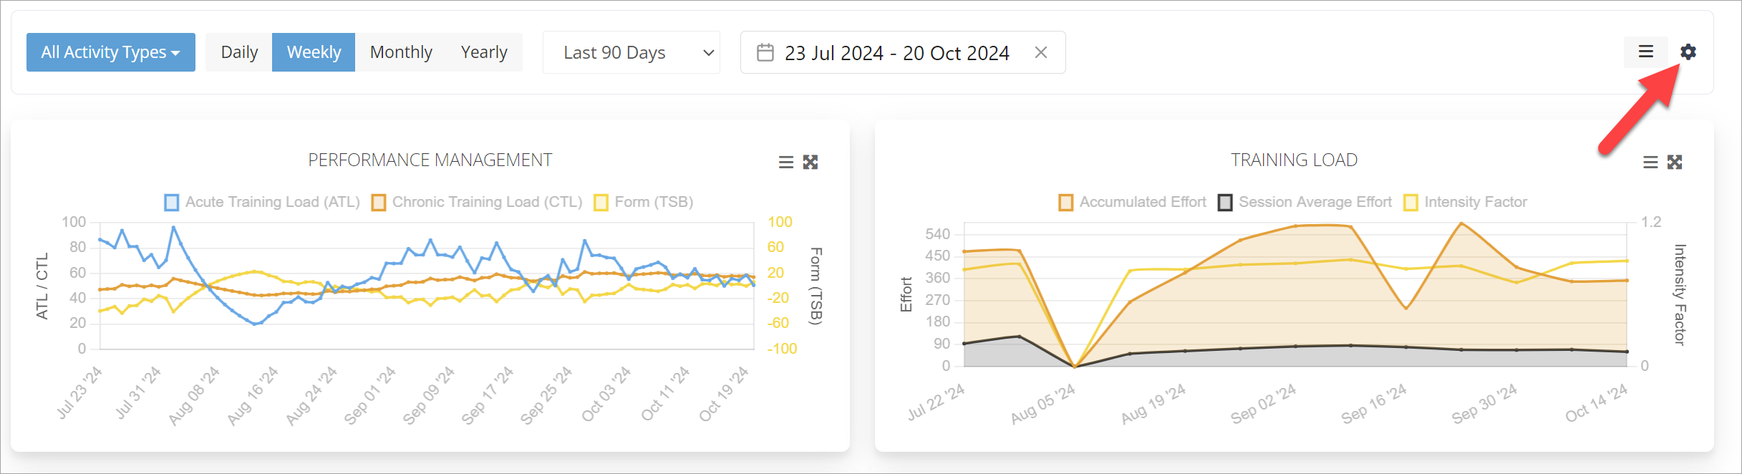Viewport: 1742px width, 474px height.
Task: Clear the date range with the X icon
Action: [x=1041, y=52]
